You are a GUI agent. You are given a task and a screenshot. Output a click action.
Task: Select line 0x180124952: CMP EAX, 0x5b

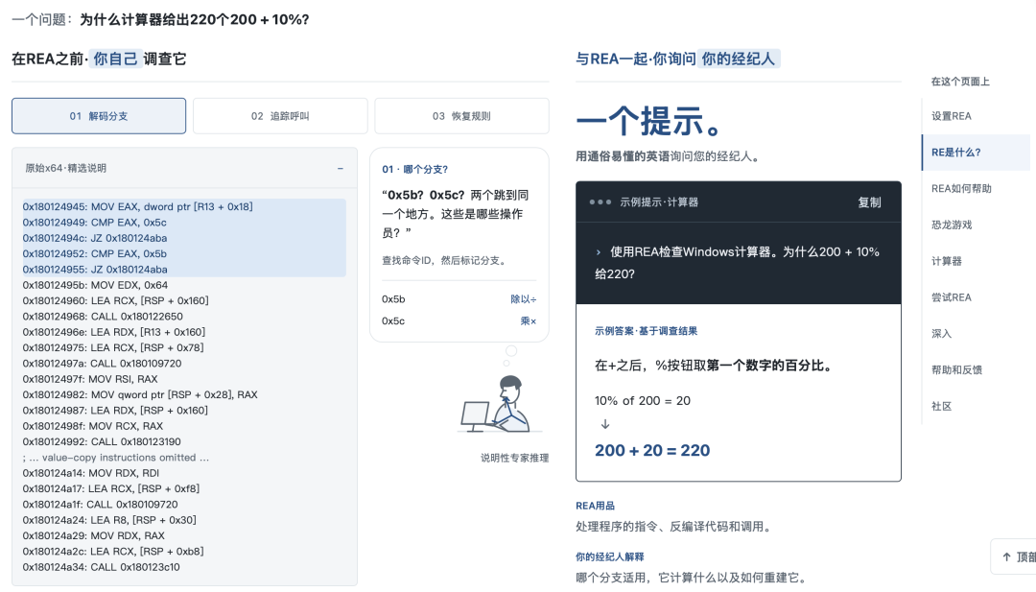pos(94,253)
